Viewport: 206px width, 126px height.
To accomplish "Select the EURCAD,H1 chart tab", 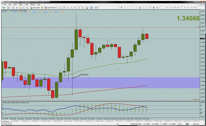I will 26,121.
